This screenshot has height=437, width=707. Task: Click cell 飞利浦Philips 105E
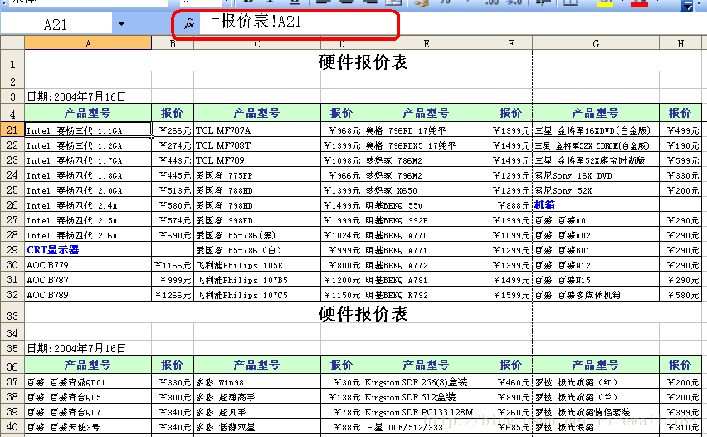click(x=257, y=264)
